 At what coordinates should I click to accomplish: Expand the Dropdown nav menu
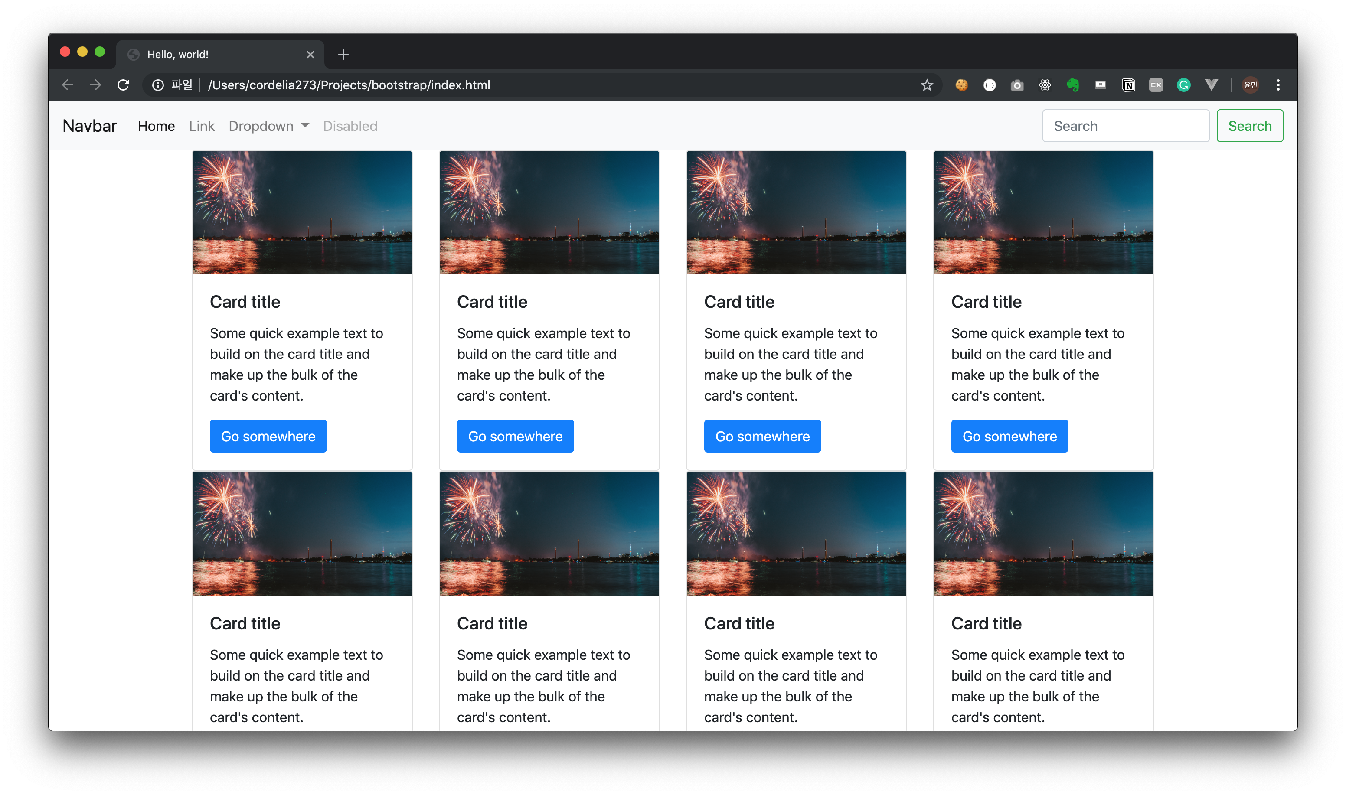[x=268, y=126]
